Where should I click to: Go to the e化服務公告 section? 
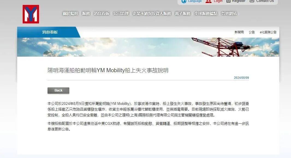[268, 32]
